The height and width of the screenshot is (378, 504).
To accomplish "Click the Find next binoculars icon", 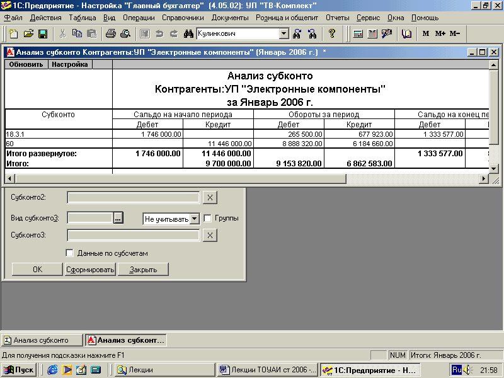I will click(297, 33).
